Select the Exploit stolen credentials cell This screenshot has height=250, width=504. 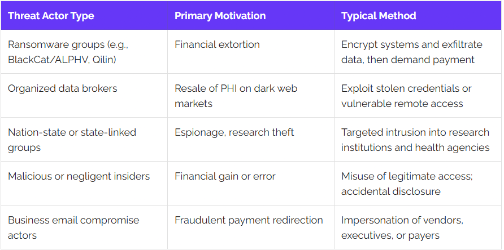tap(418, 96)
